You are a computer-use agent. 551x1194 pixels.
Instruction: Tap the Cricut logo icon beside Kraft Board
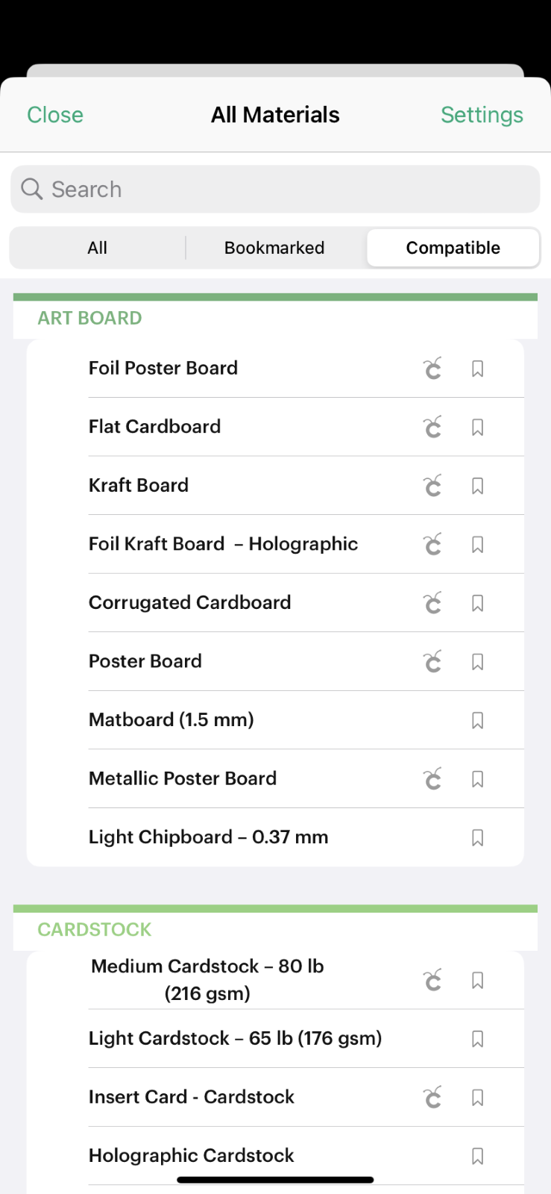point(432,486)
